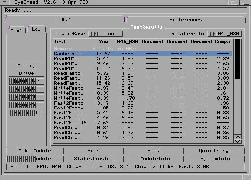Click the results list scrollbar thumb
This screenshot has width=251, height=180.
click(238, 59)
